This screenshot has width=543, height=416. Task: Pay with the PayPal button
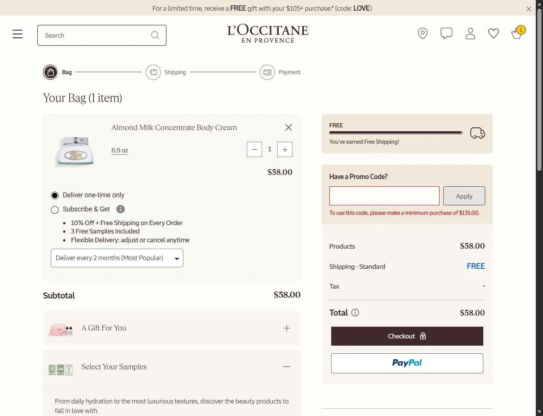(407, 363)
